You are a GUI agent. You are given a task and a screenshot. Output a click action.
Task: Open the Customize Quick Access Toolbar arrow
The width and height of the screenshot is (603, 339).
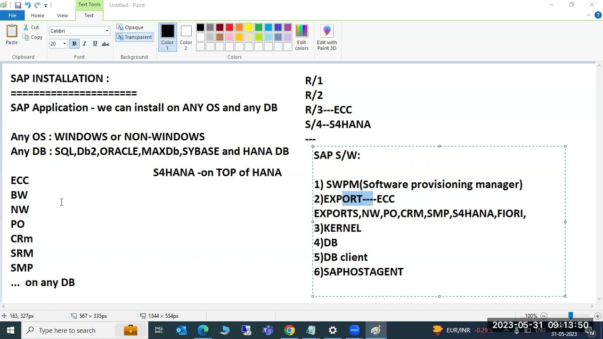point(46,5)
